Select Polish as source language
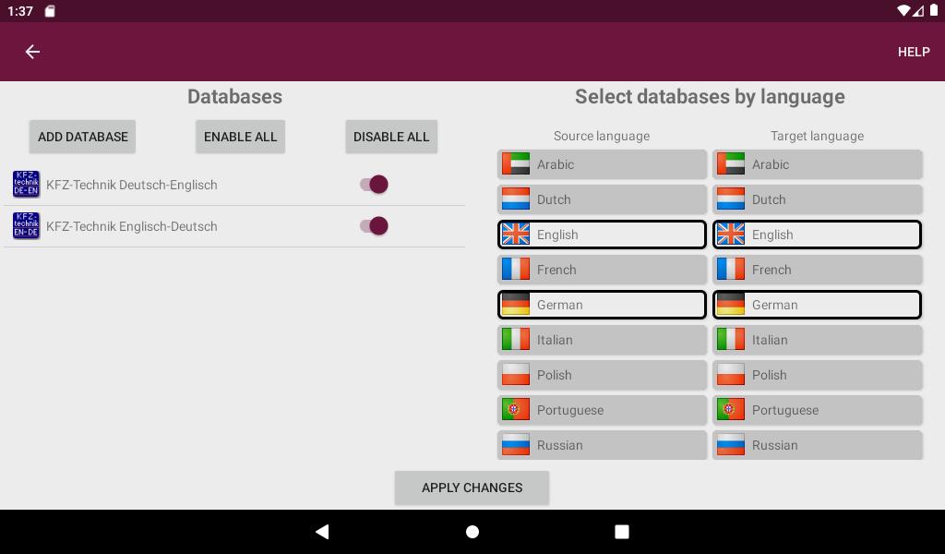Viewport: 945px width, 554px height. coord(602,374)
